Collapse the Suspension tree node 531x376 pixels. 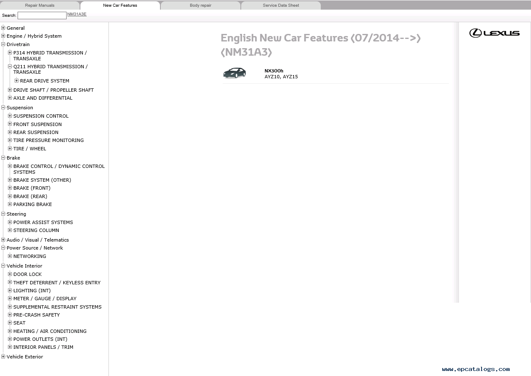[x=3, y=108]
